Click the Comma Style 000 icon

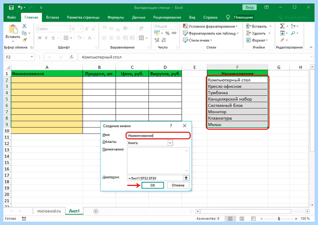[174, 33]
